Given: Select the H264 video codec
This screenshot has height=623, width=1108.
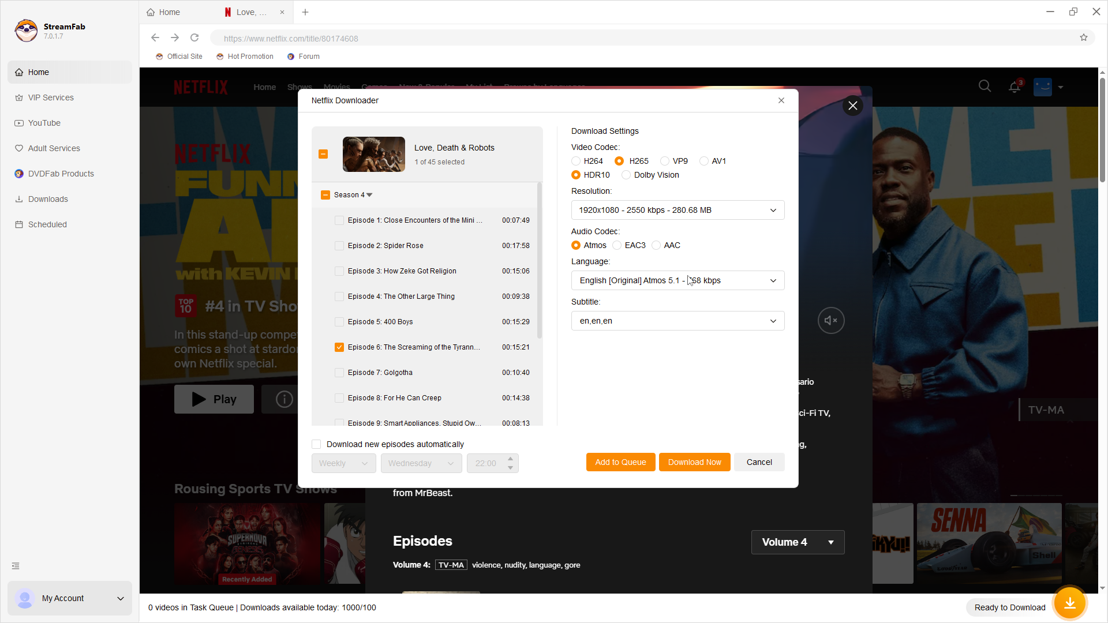Looking at the screenshot, I should (576, 161).
